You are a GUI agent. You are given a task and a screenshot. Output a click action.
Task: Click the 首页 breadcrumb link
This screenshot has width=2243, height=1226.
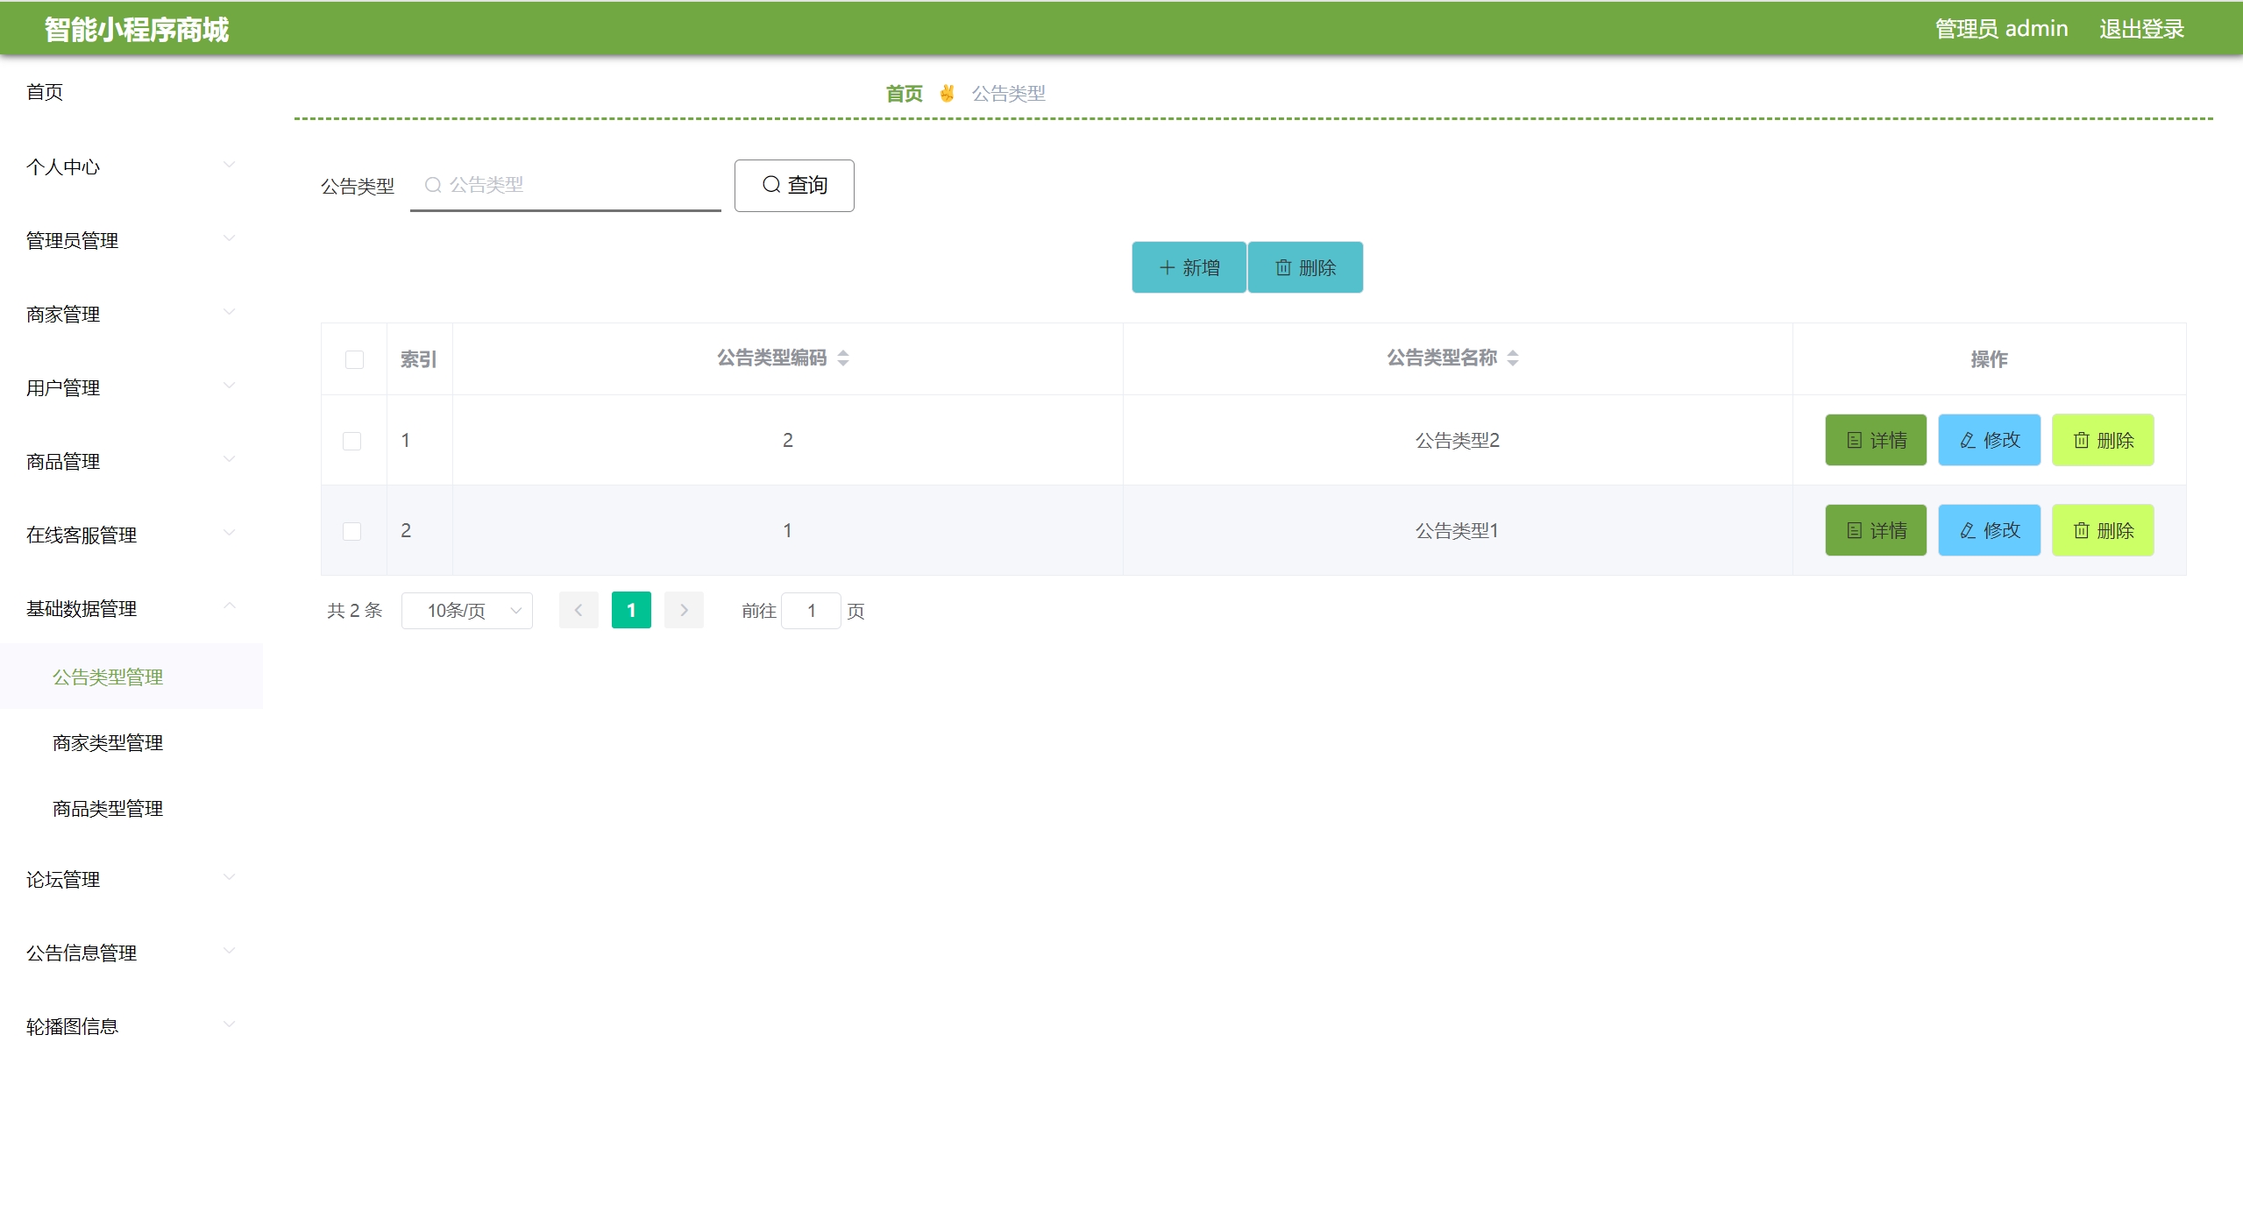tap(904, 94)
